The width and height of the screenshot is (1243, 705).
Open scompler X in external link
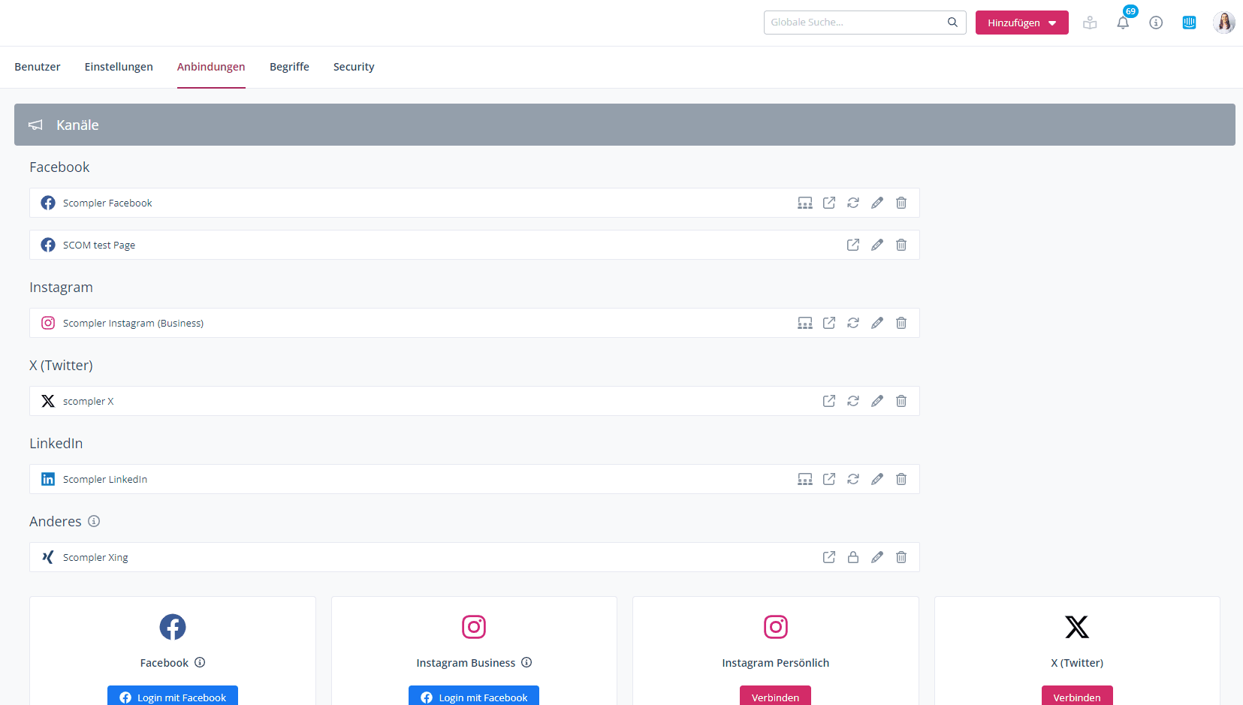[x=829, y=401]
